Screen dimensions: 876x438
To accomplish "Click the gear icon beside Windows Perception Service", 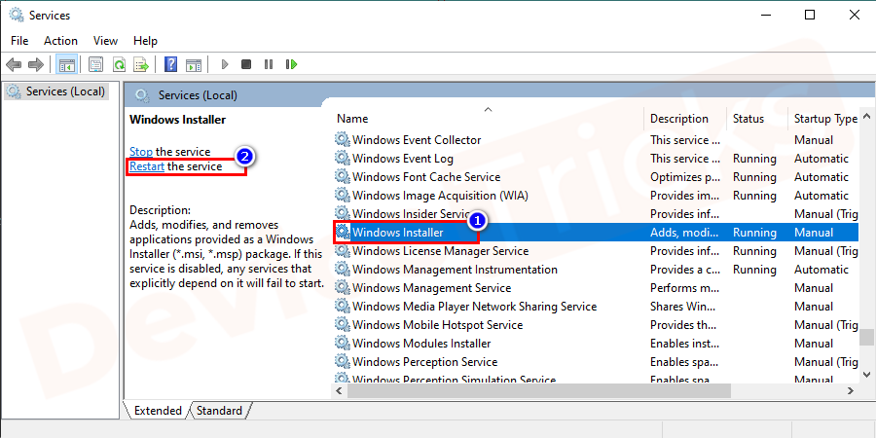I will pyautogui.click(x=342, y=361).
